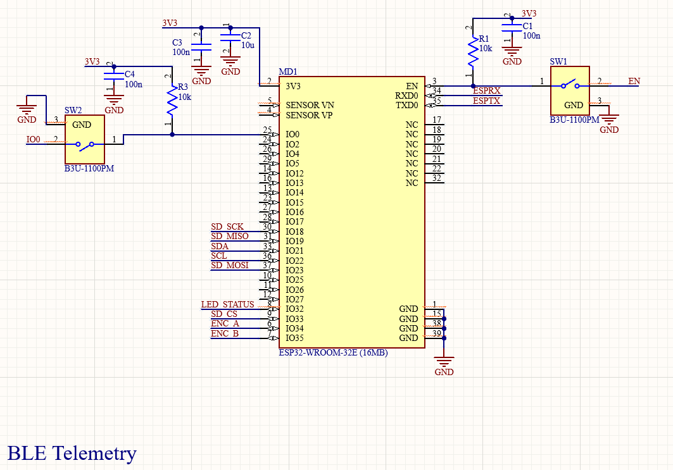Click the IO35 pin name on MD1
Image resolution: width=673 pixels, height=470 pixels.
(x=294, y=338)
